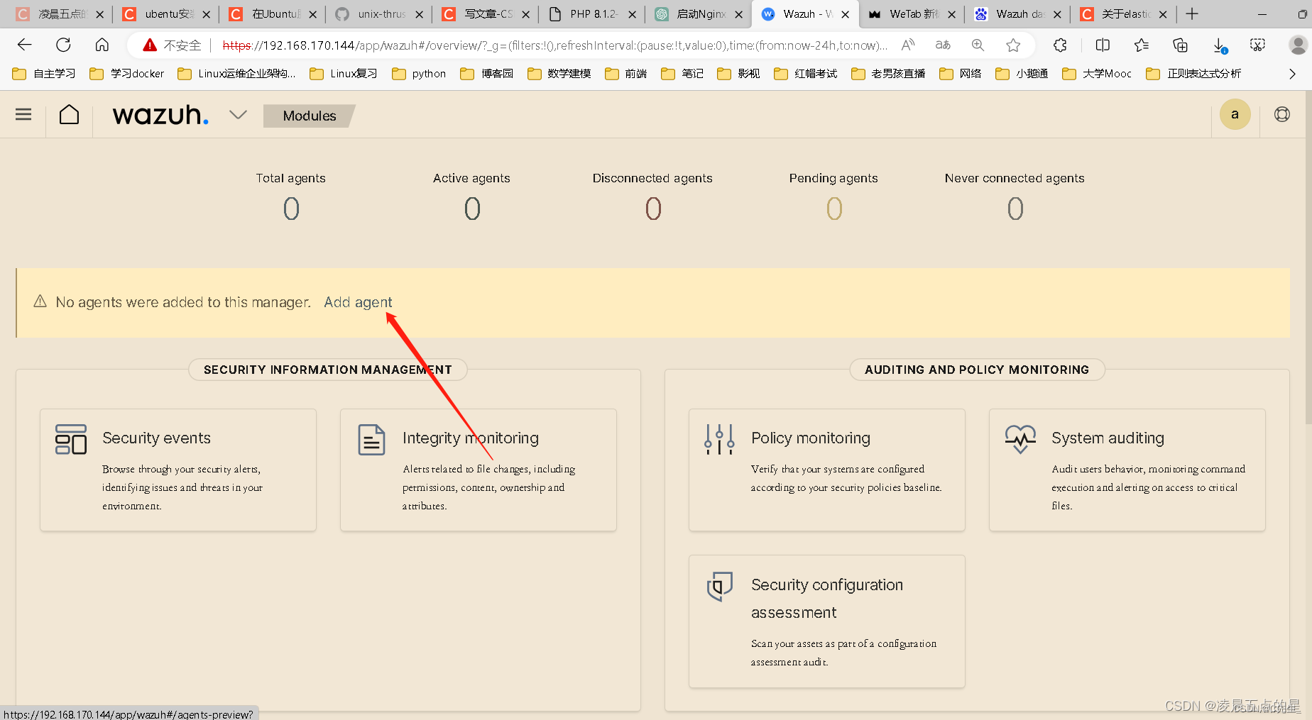Show more bookmarks with chevron
The height and width of the screenshot is (720, 1312).
1292,73
